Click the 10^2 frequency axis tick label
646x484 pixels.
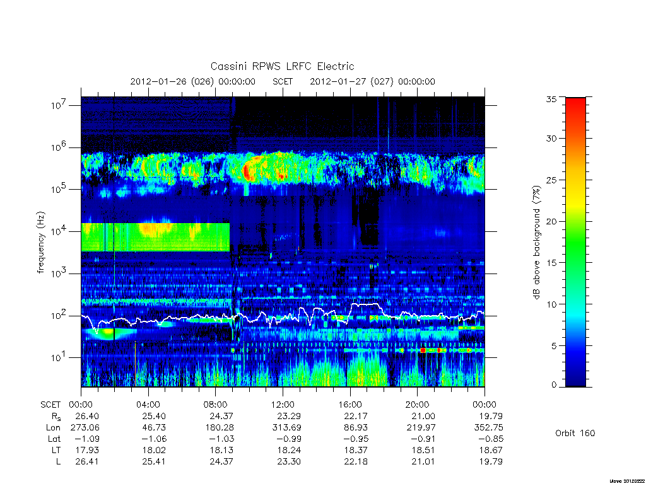pyautogui.click(x=60, y=315)
